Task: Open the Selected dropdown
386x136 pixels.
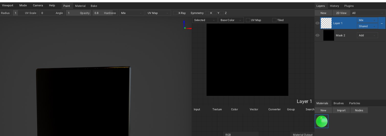Action: click(205, 20)
